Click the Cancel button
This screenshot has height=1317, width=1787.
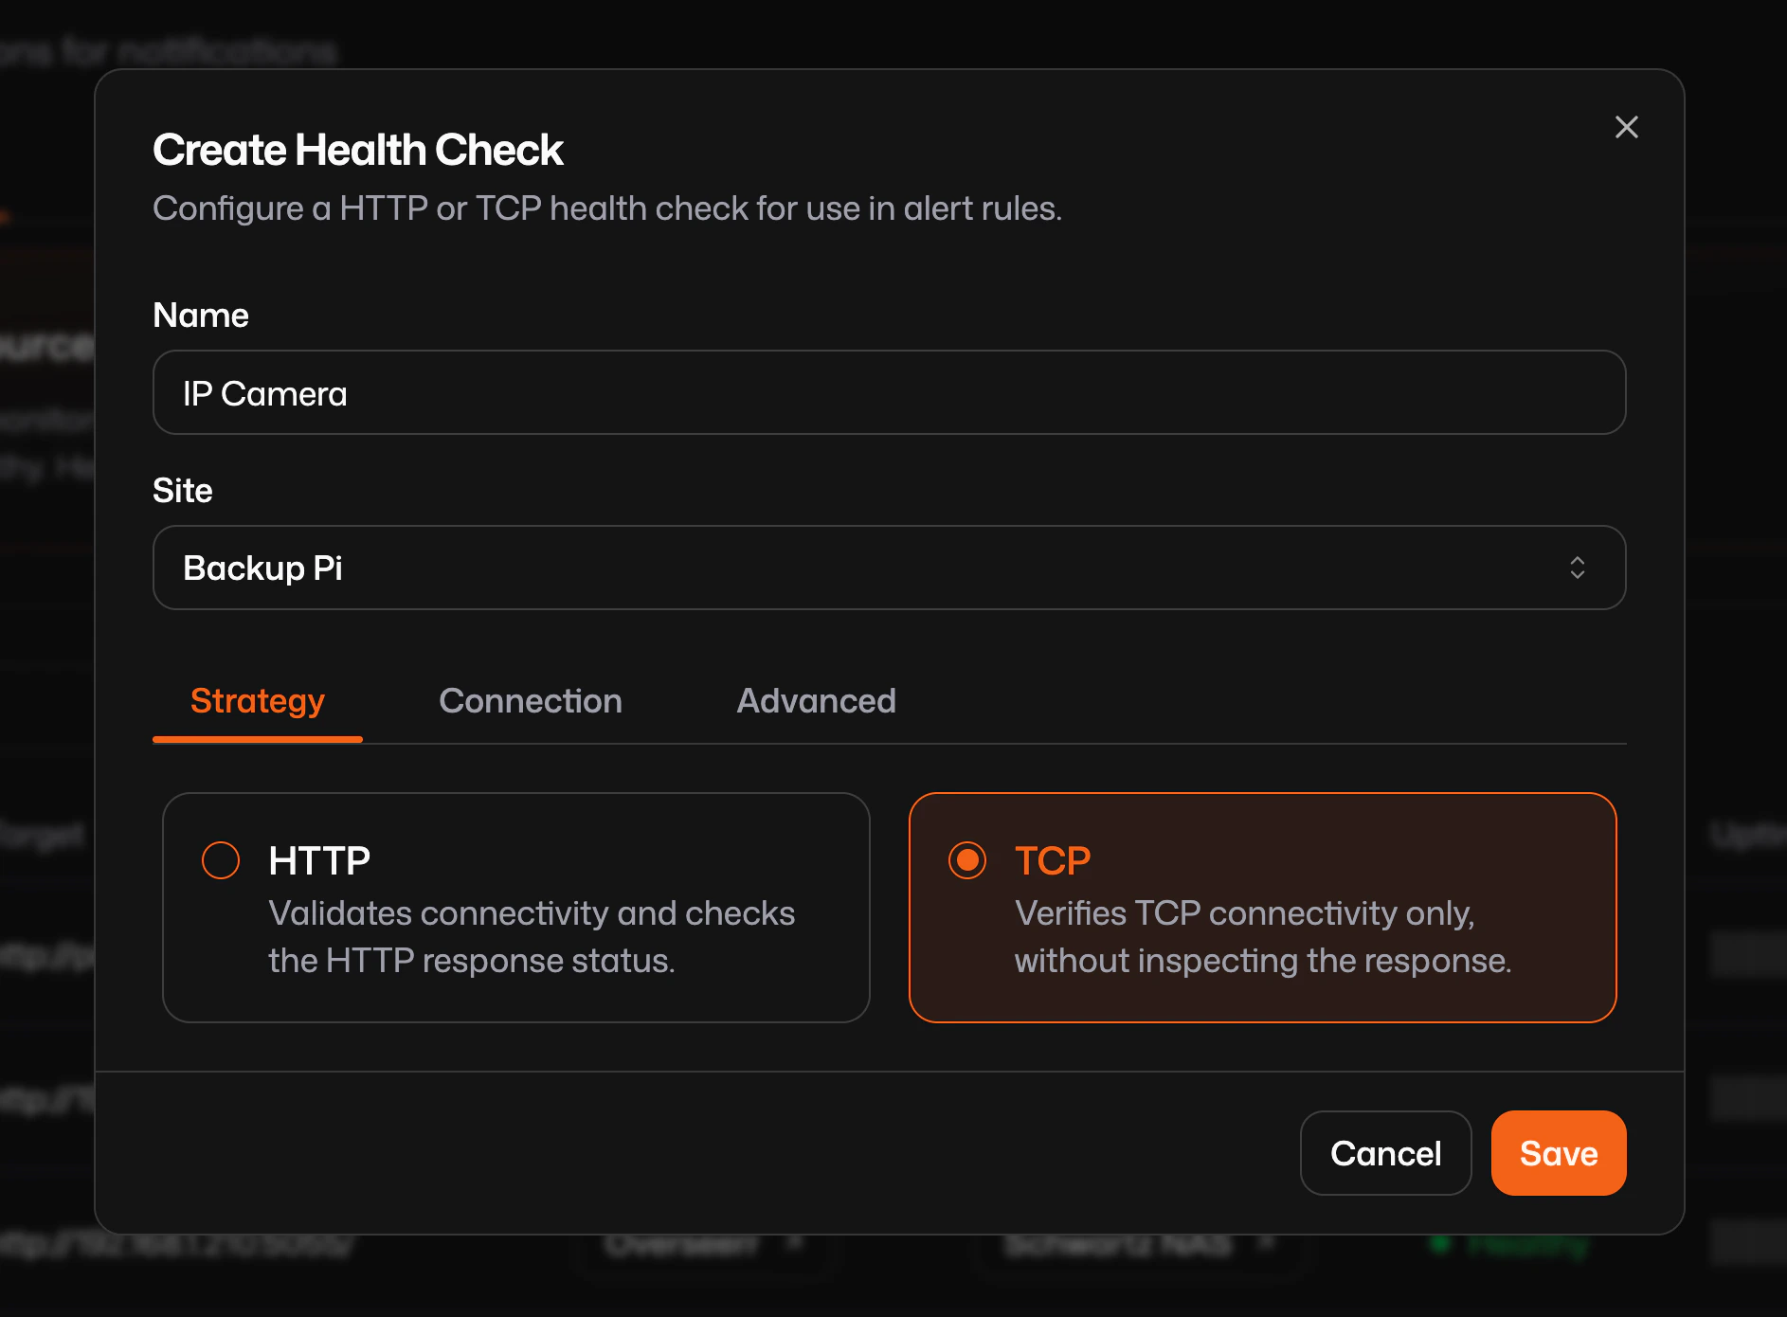tap(1385, 1153)
